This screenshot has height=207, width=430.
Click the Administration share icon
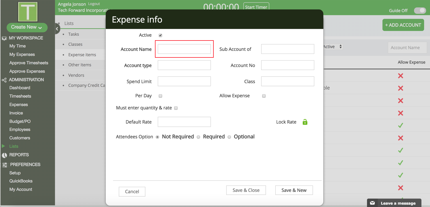point(4,80)
